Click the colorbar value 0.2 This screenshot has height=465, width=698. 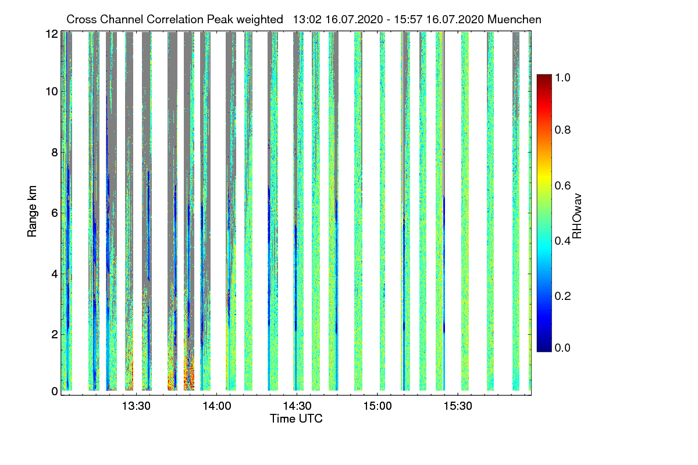pyautogui.click(x=562, y=296)
